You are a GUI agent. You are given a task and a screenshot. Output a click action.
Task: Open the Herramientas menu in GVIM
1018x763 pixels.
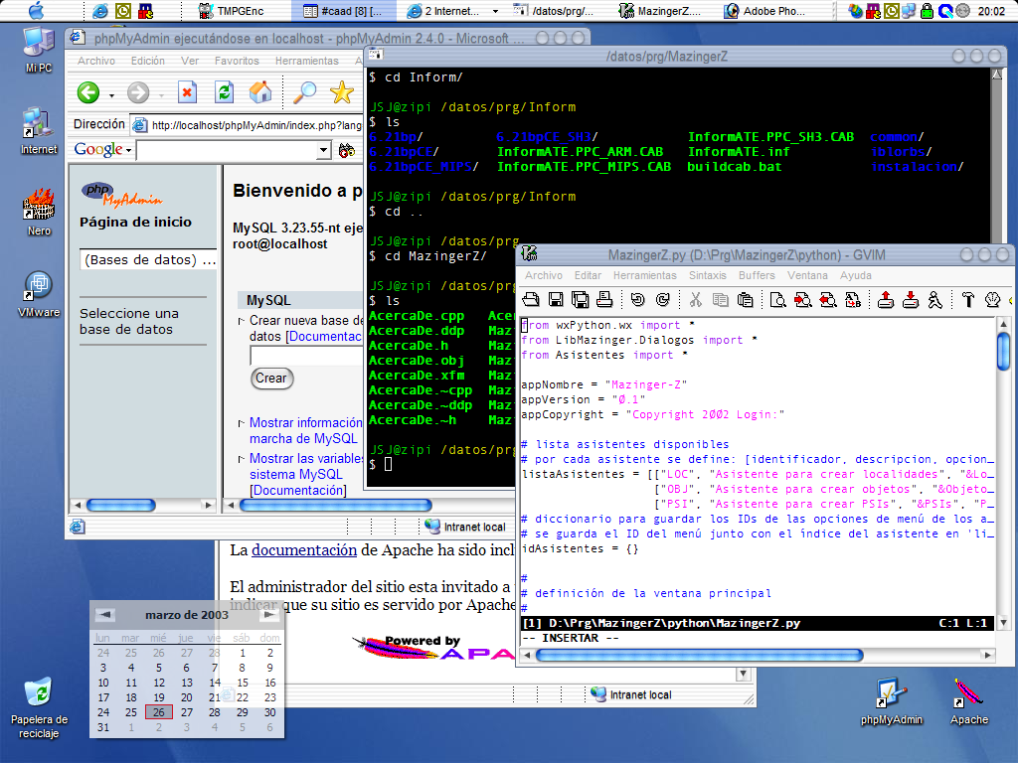click(644, 275)
